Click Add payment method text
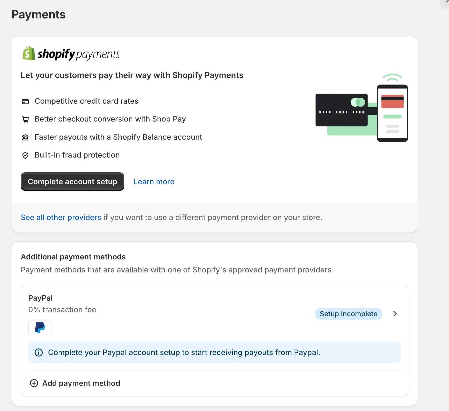The image size is (449, 411). point(81,383)
